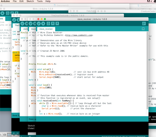
Task: Open the Help menu
Action: [x=48, y=1]
